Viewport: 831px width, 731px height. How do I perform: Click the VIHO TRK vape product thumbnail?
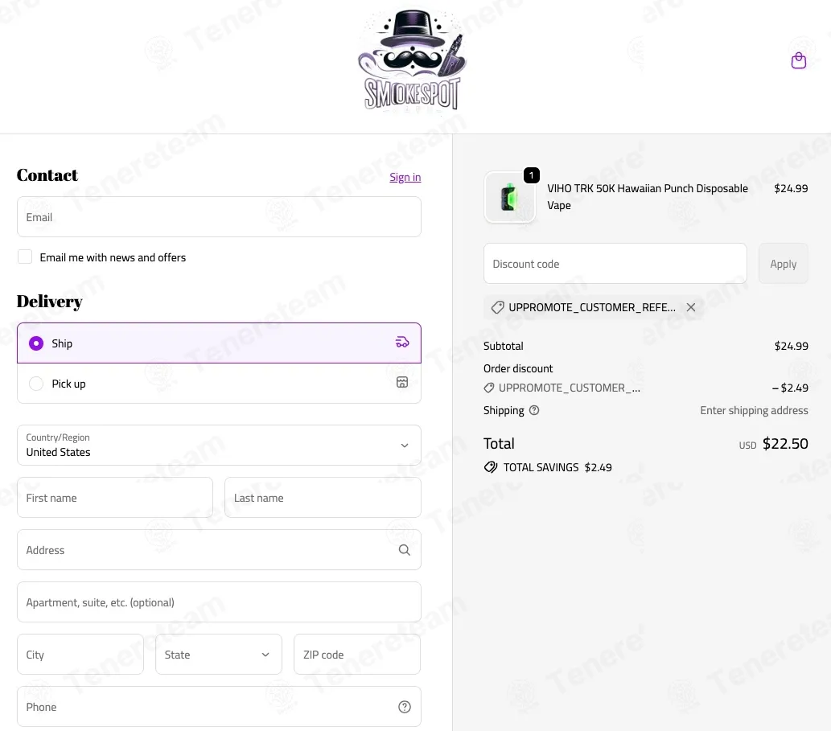[x=510, y=197]
